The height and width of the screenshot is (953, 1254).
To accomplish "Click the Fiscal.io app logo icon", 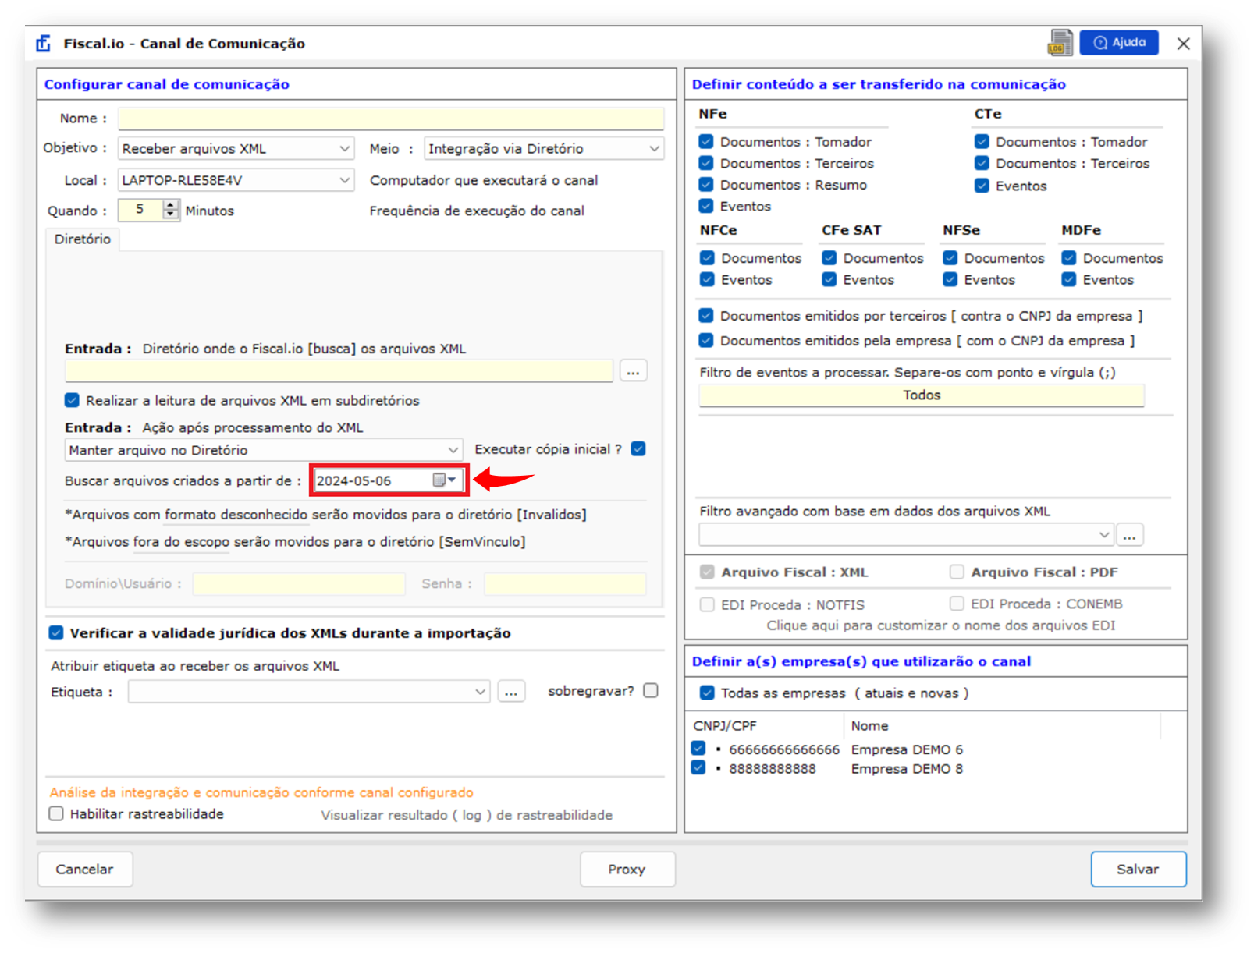I will pyautogui.click(x=44, y=43).
